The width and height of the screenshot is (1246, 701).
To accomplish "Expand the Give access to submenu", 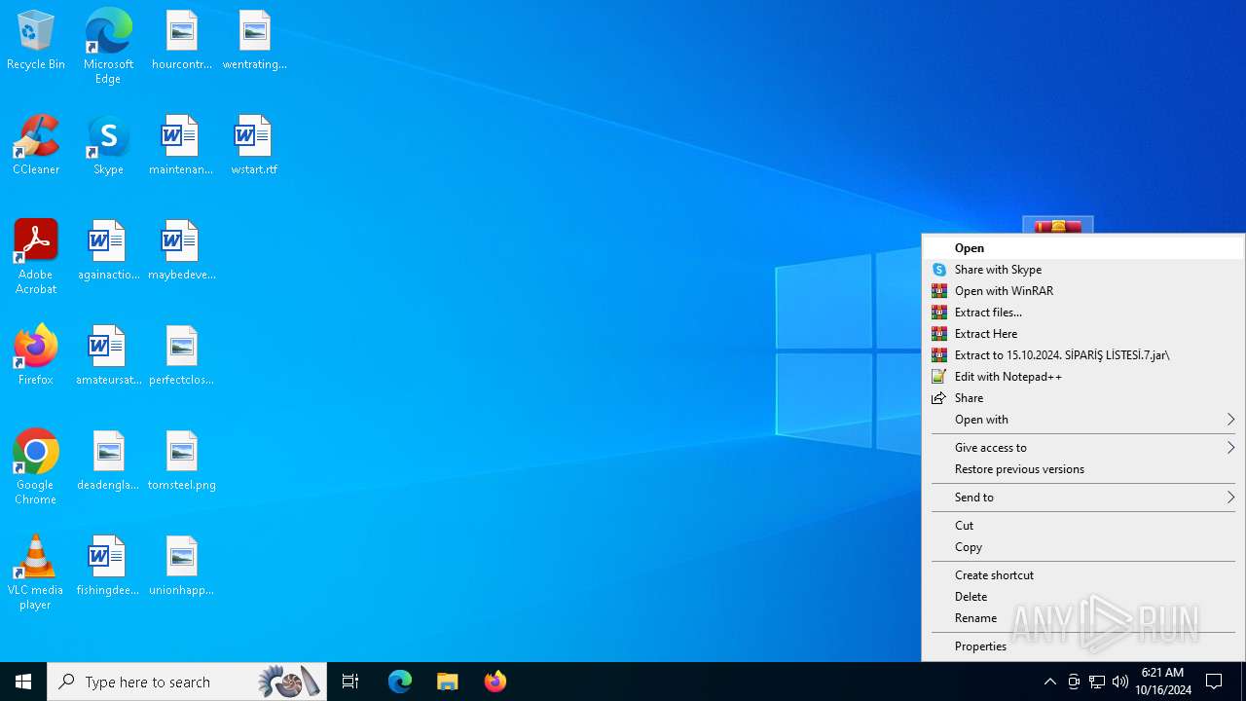I will click(x=1083, y=448).
